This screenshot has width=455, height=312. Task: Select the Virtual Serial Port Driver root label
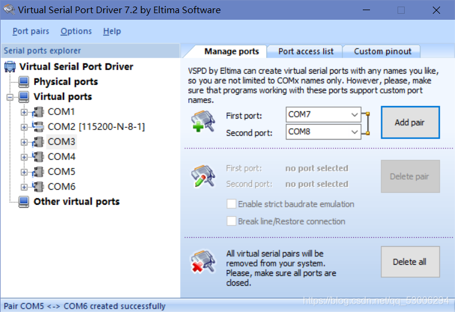point(76,66)
